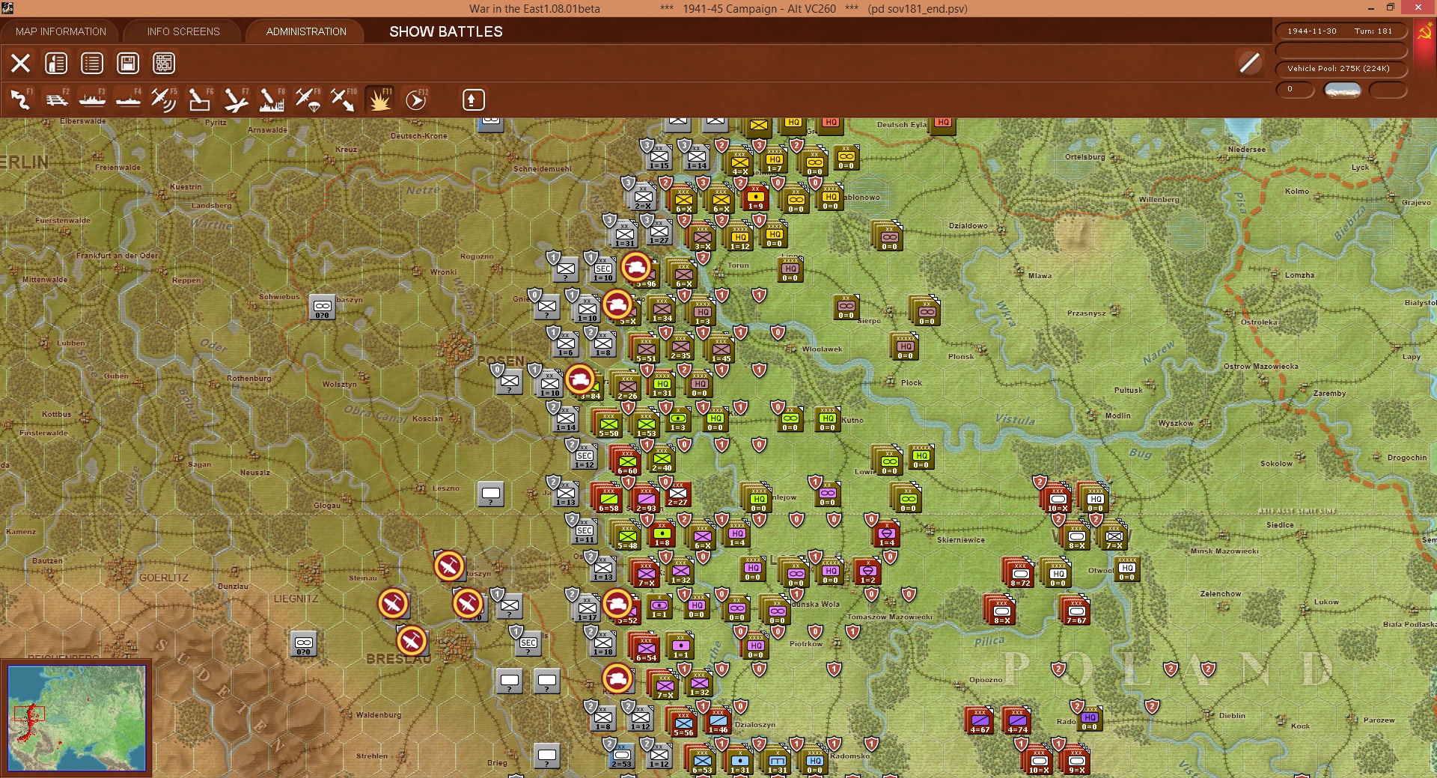Select the SEC unit labeled 1=10
Image resolution: width=1437 pixels, height=778 pixels.
pyautogui.click(x=603, y=269)
